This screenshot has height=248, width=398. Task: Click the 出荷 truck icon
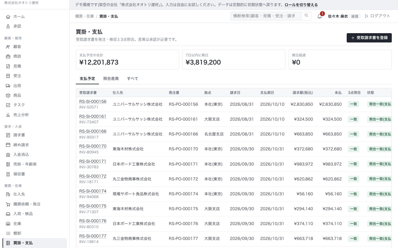(8, 86)
